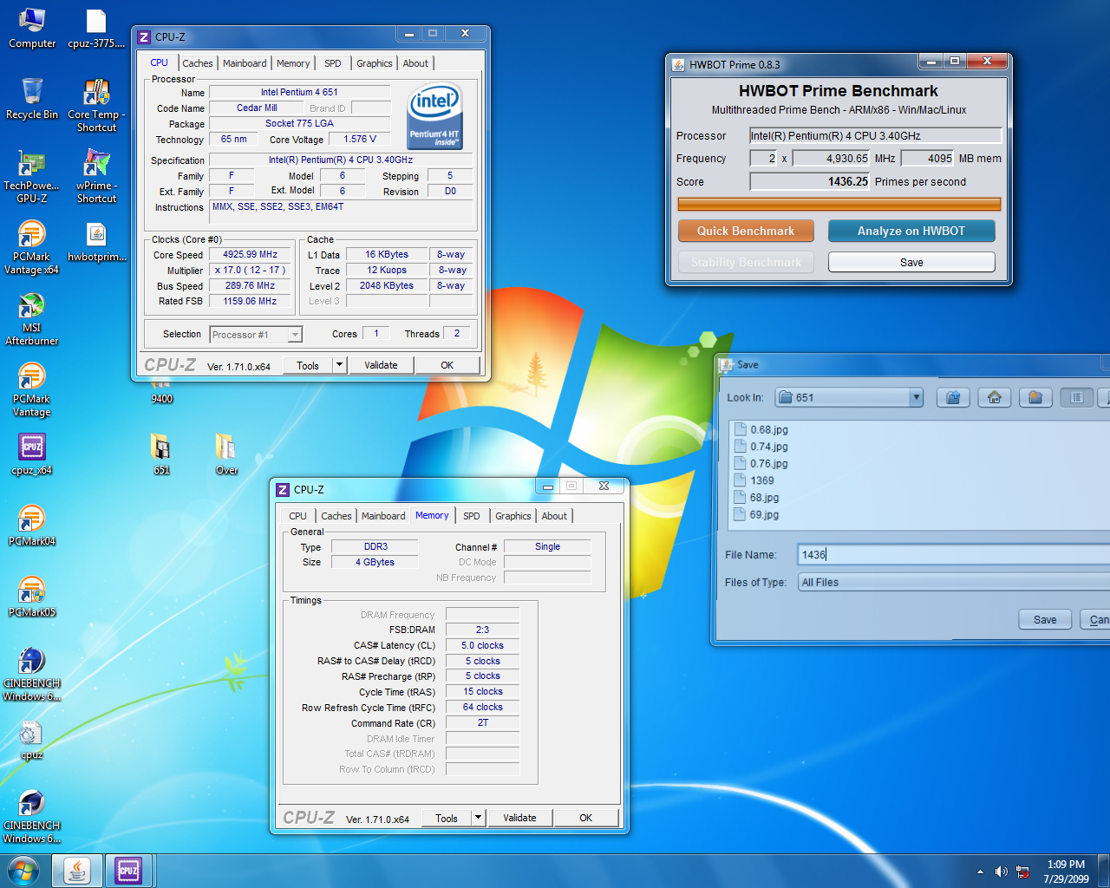Select 0.68.jpg in the file list
Viewport: 1110px width, 888px height.
tap(761, 429)
